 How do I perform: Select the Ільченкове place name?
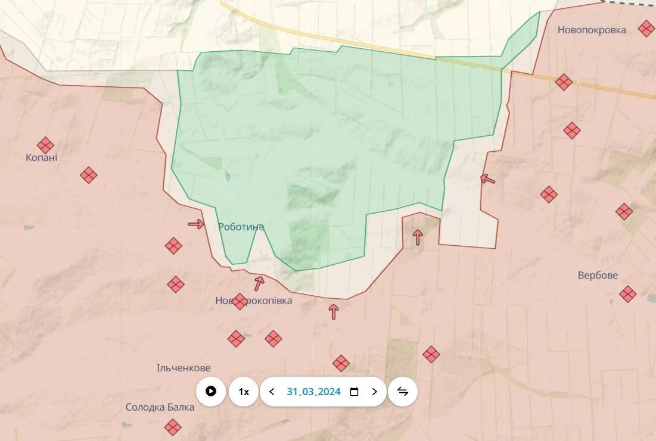pyautogui.click(x=184, y=368)
